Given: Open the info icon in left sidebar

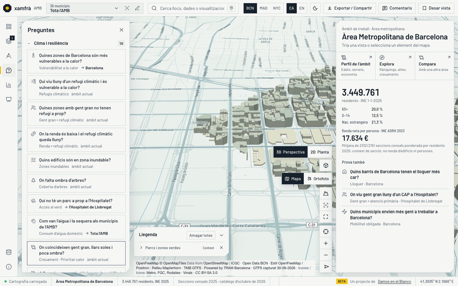Looking at the screenshot, I should click(9, 267).
